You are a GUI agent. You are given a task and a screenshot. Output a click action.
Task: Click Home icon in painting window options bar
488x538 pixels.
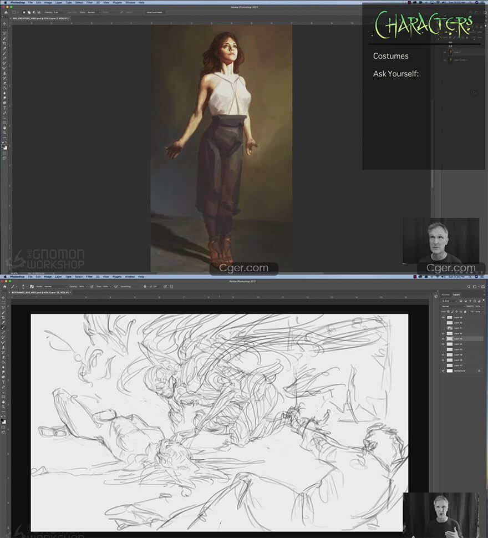tap(6, 12)
